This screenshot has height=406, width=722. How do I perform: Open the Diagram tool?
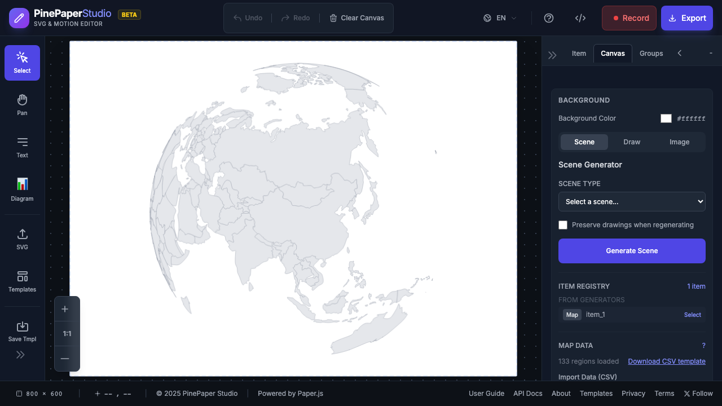(22, 190)
